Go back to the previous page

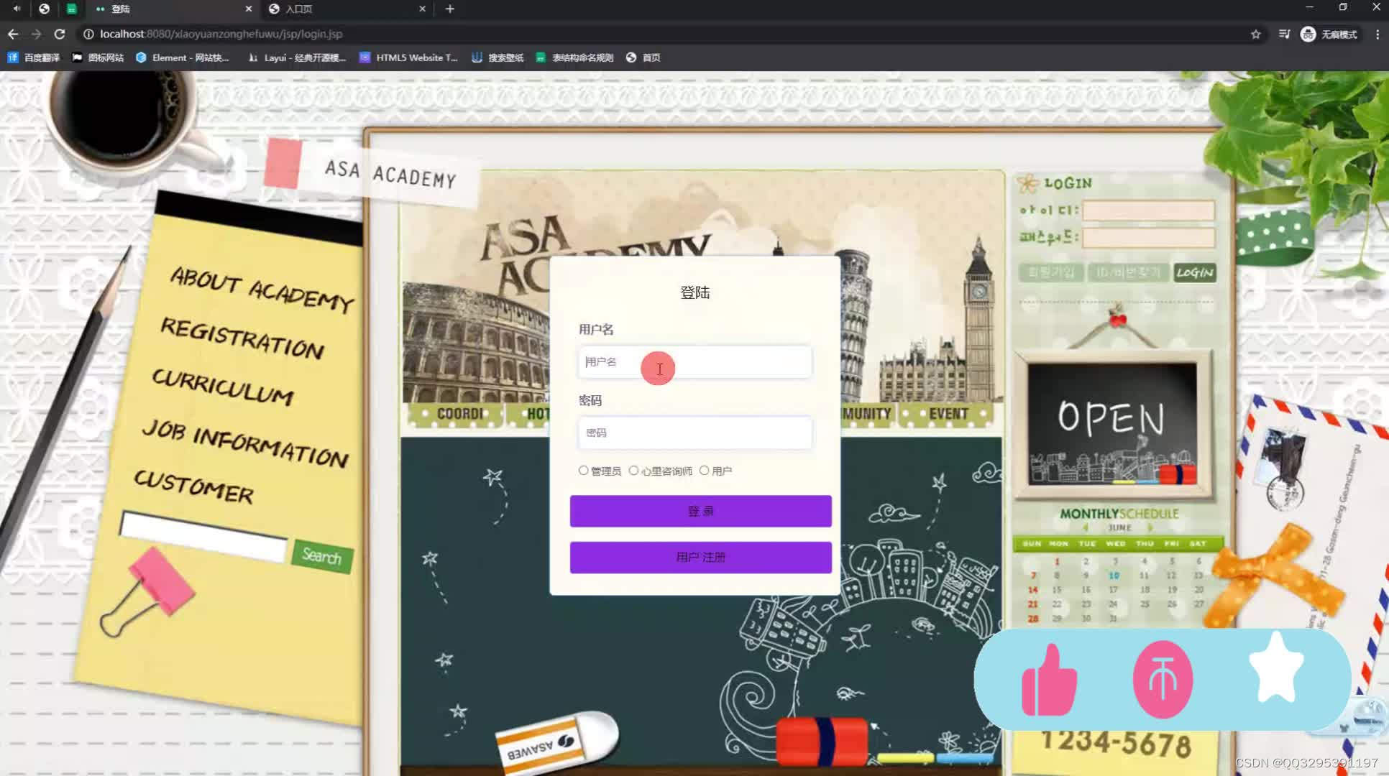[x=13, y=34]
